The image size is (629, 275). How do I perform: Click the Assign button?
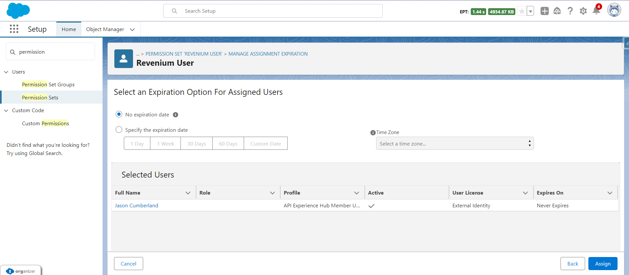coord(602,264)
